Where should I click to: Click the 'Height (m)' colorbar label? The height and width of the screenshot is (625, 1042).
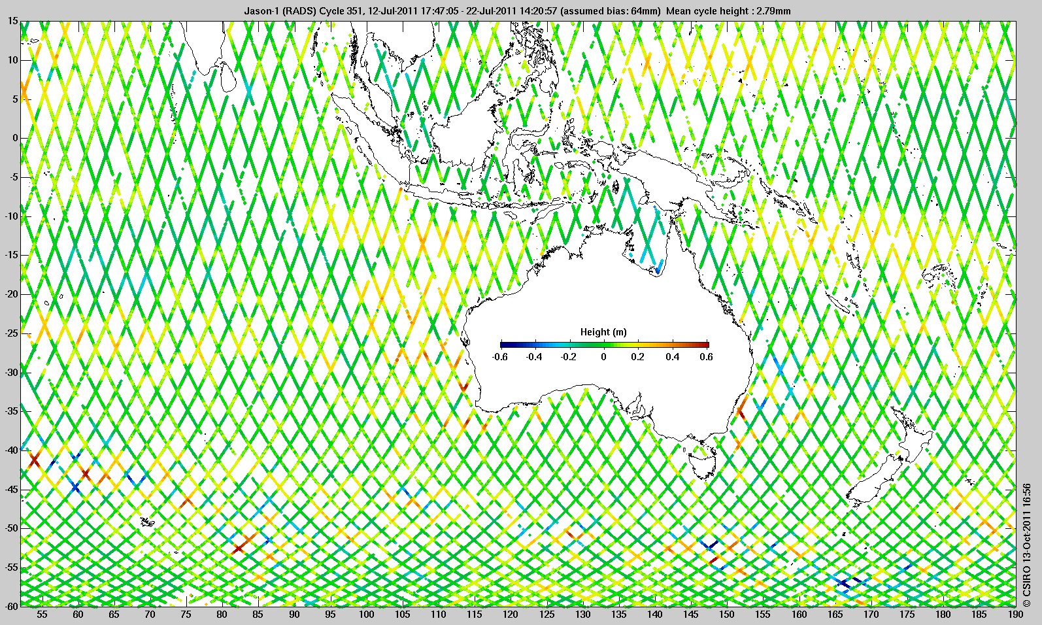[x=603, y=332]
